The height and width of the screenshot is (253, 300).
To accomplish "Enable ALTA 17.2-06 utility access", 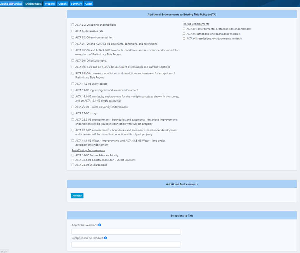I will (72, 84).
